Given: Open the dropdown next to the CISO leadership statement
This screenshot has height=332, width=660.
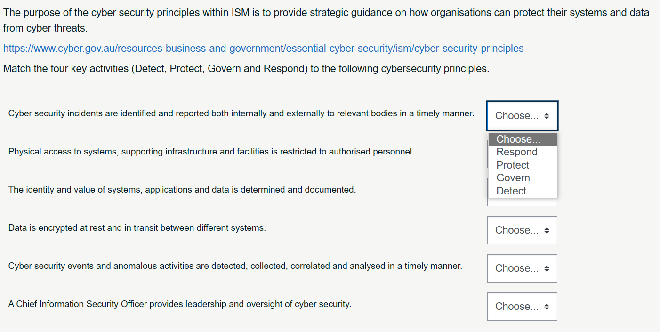Looking at the screenshot, I should pos(522,306).
